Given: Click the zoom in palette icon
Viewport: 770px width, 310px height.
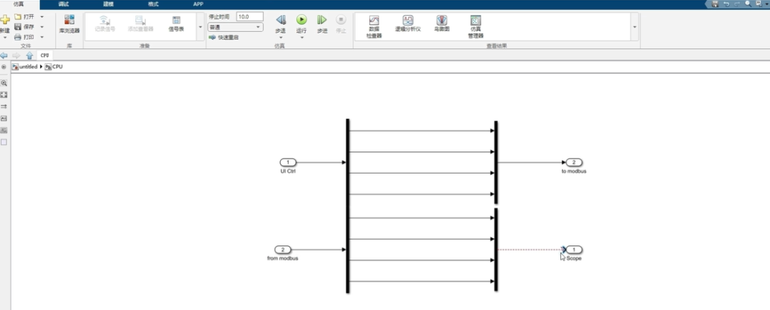Looking at the screenshot, I should 4,83.
